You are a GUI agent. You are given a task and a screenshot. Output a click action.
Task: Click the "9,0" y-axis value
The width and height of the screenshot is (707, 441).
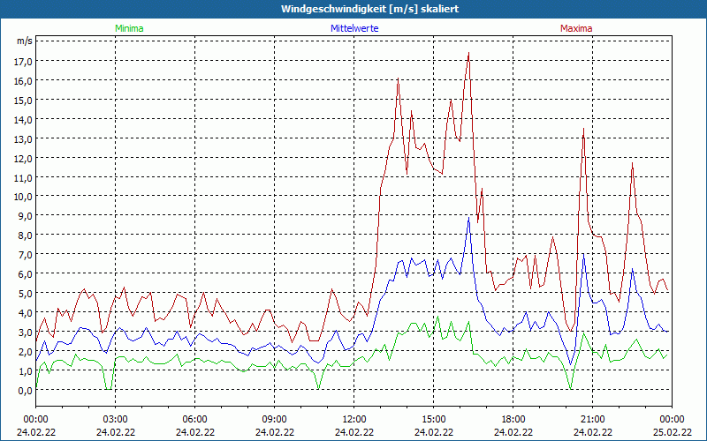[x=26, y=215]
